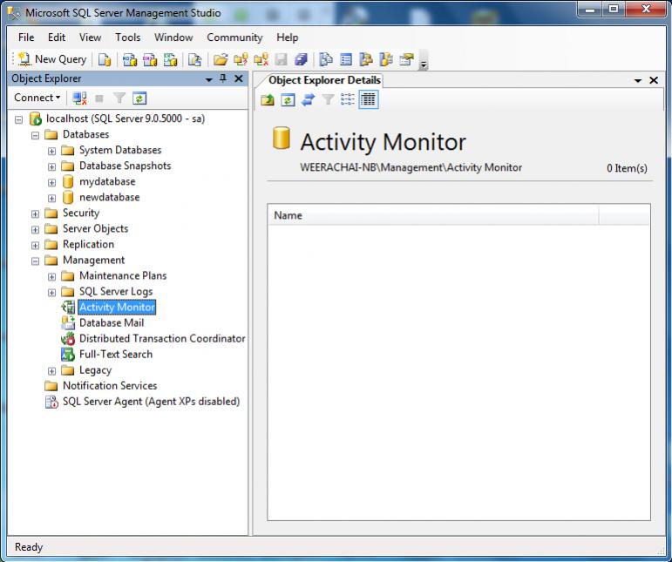Screen dimensions: 672x562
Task: Toggle auto-hide pin on Object Explorer
Action: [223, 78]
